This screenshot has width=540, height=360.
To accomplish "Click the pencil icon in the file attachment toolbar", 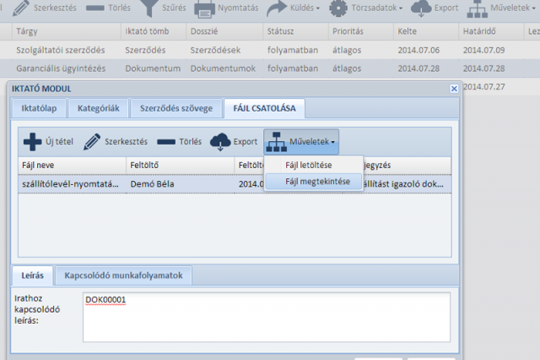I will [92, 142].
